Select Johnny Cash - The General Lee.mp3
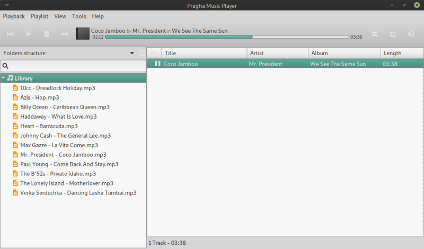 click(x=65, y=136)
